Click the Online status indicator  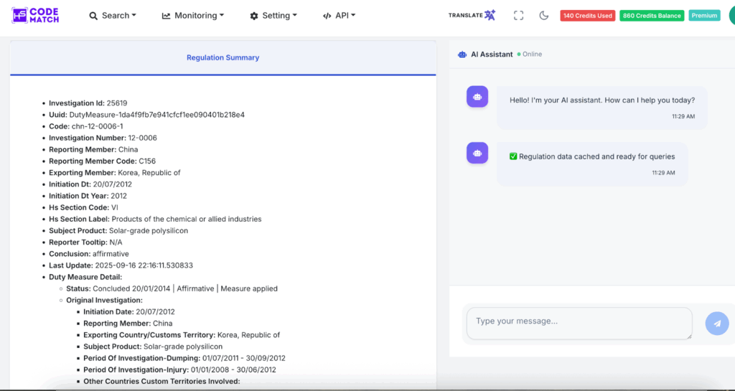(x=530, y=55)
